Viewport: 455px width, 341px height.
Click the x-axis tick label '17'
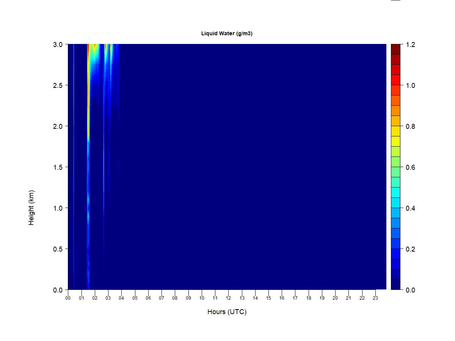point(295,298)
